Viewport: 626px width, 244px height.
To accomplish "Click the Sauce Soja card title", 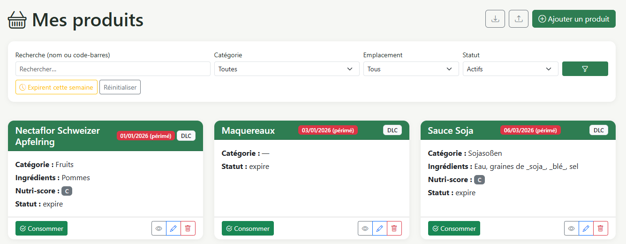I will coord(451,130).
